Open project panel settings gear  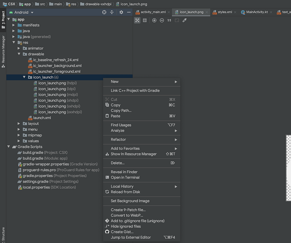(x=121, y=12)
